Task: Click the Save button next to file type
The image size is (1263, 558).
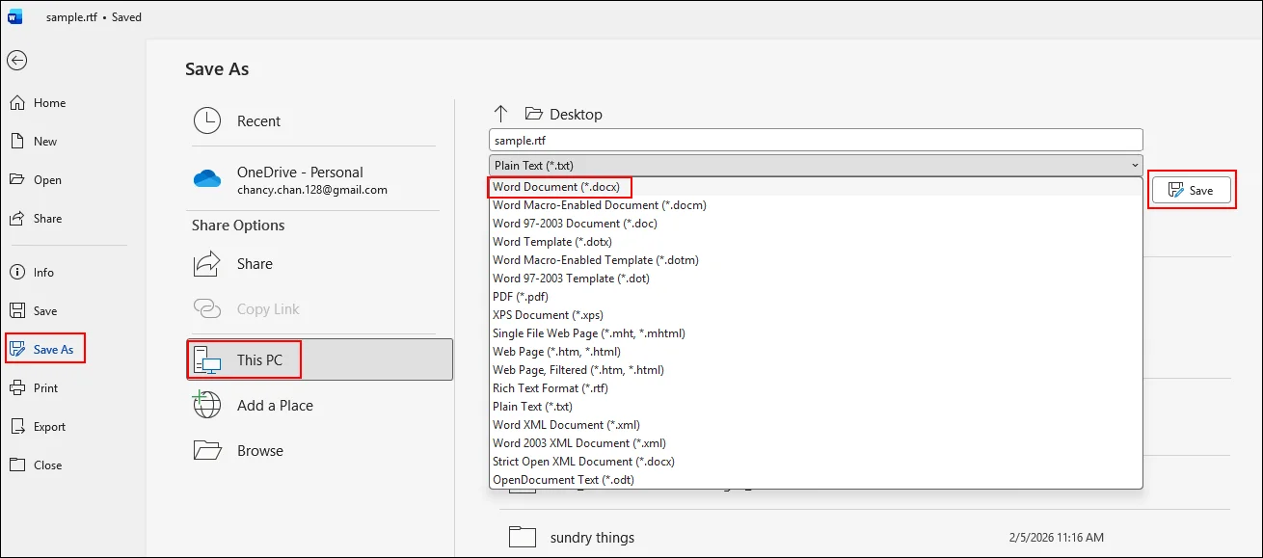Action: (1193, 191)
